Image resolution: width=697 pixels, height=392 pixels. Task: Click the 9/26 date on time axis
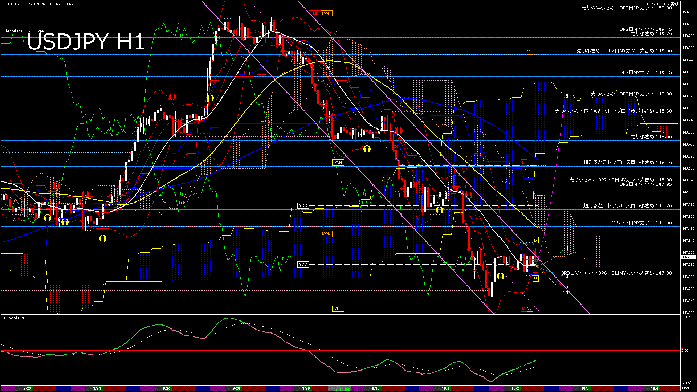coord(236,388)
